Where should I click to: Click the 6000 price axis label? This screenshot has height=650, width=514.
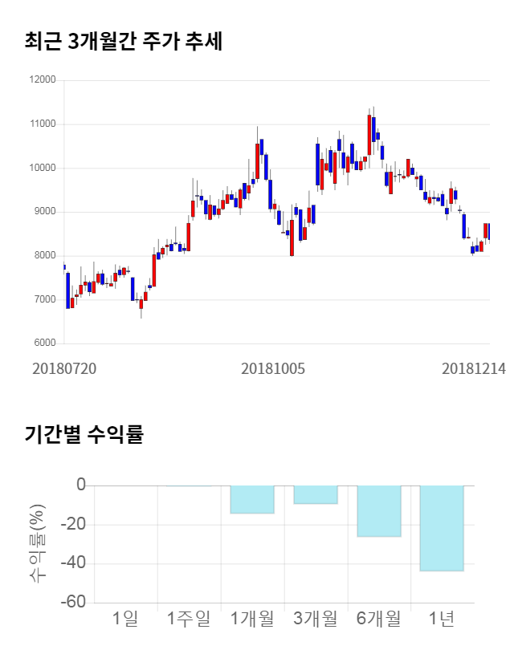click(43, 343)
